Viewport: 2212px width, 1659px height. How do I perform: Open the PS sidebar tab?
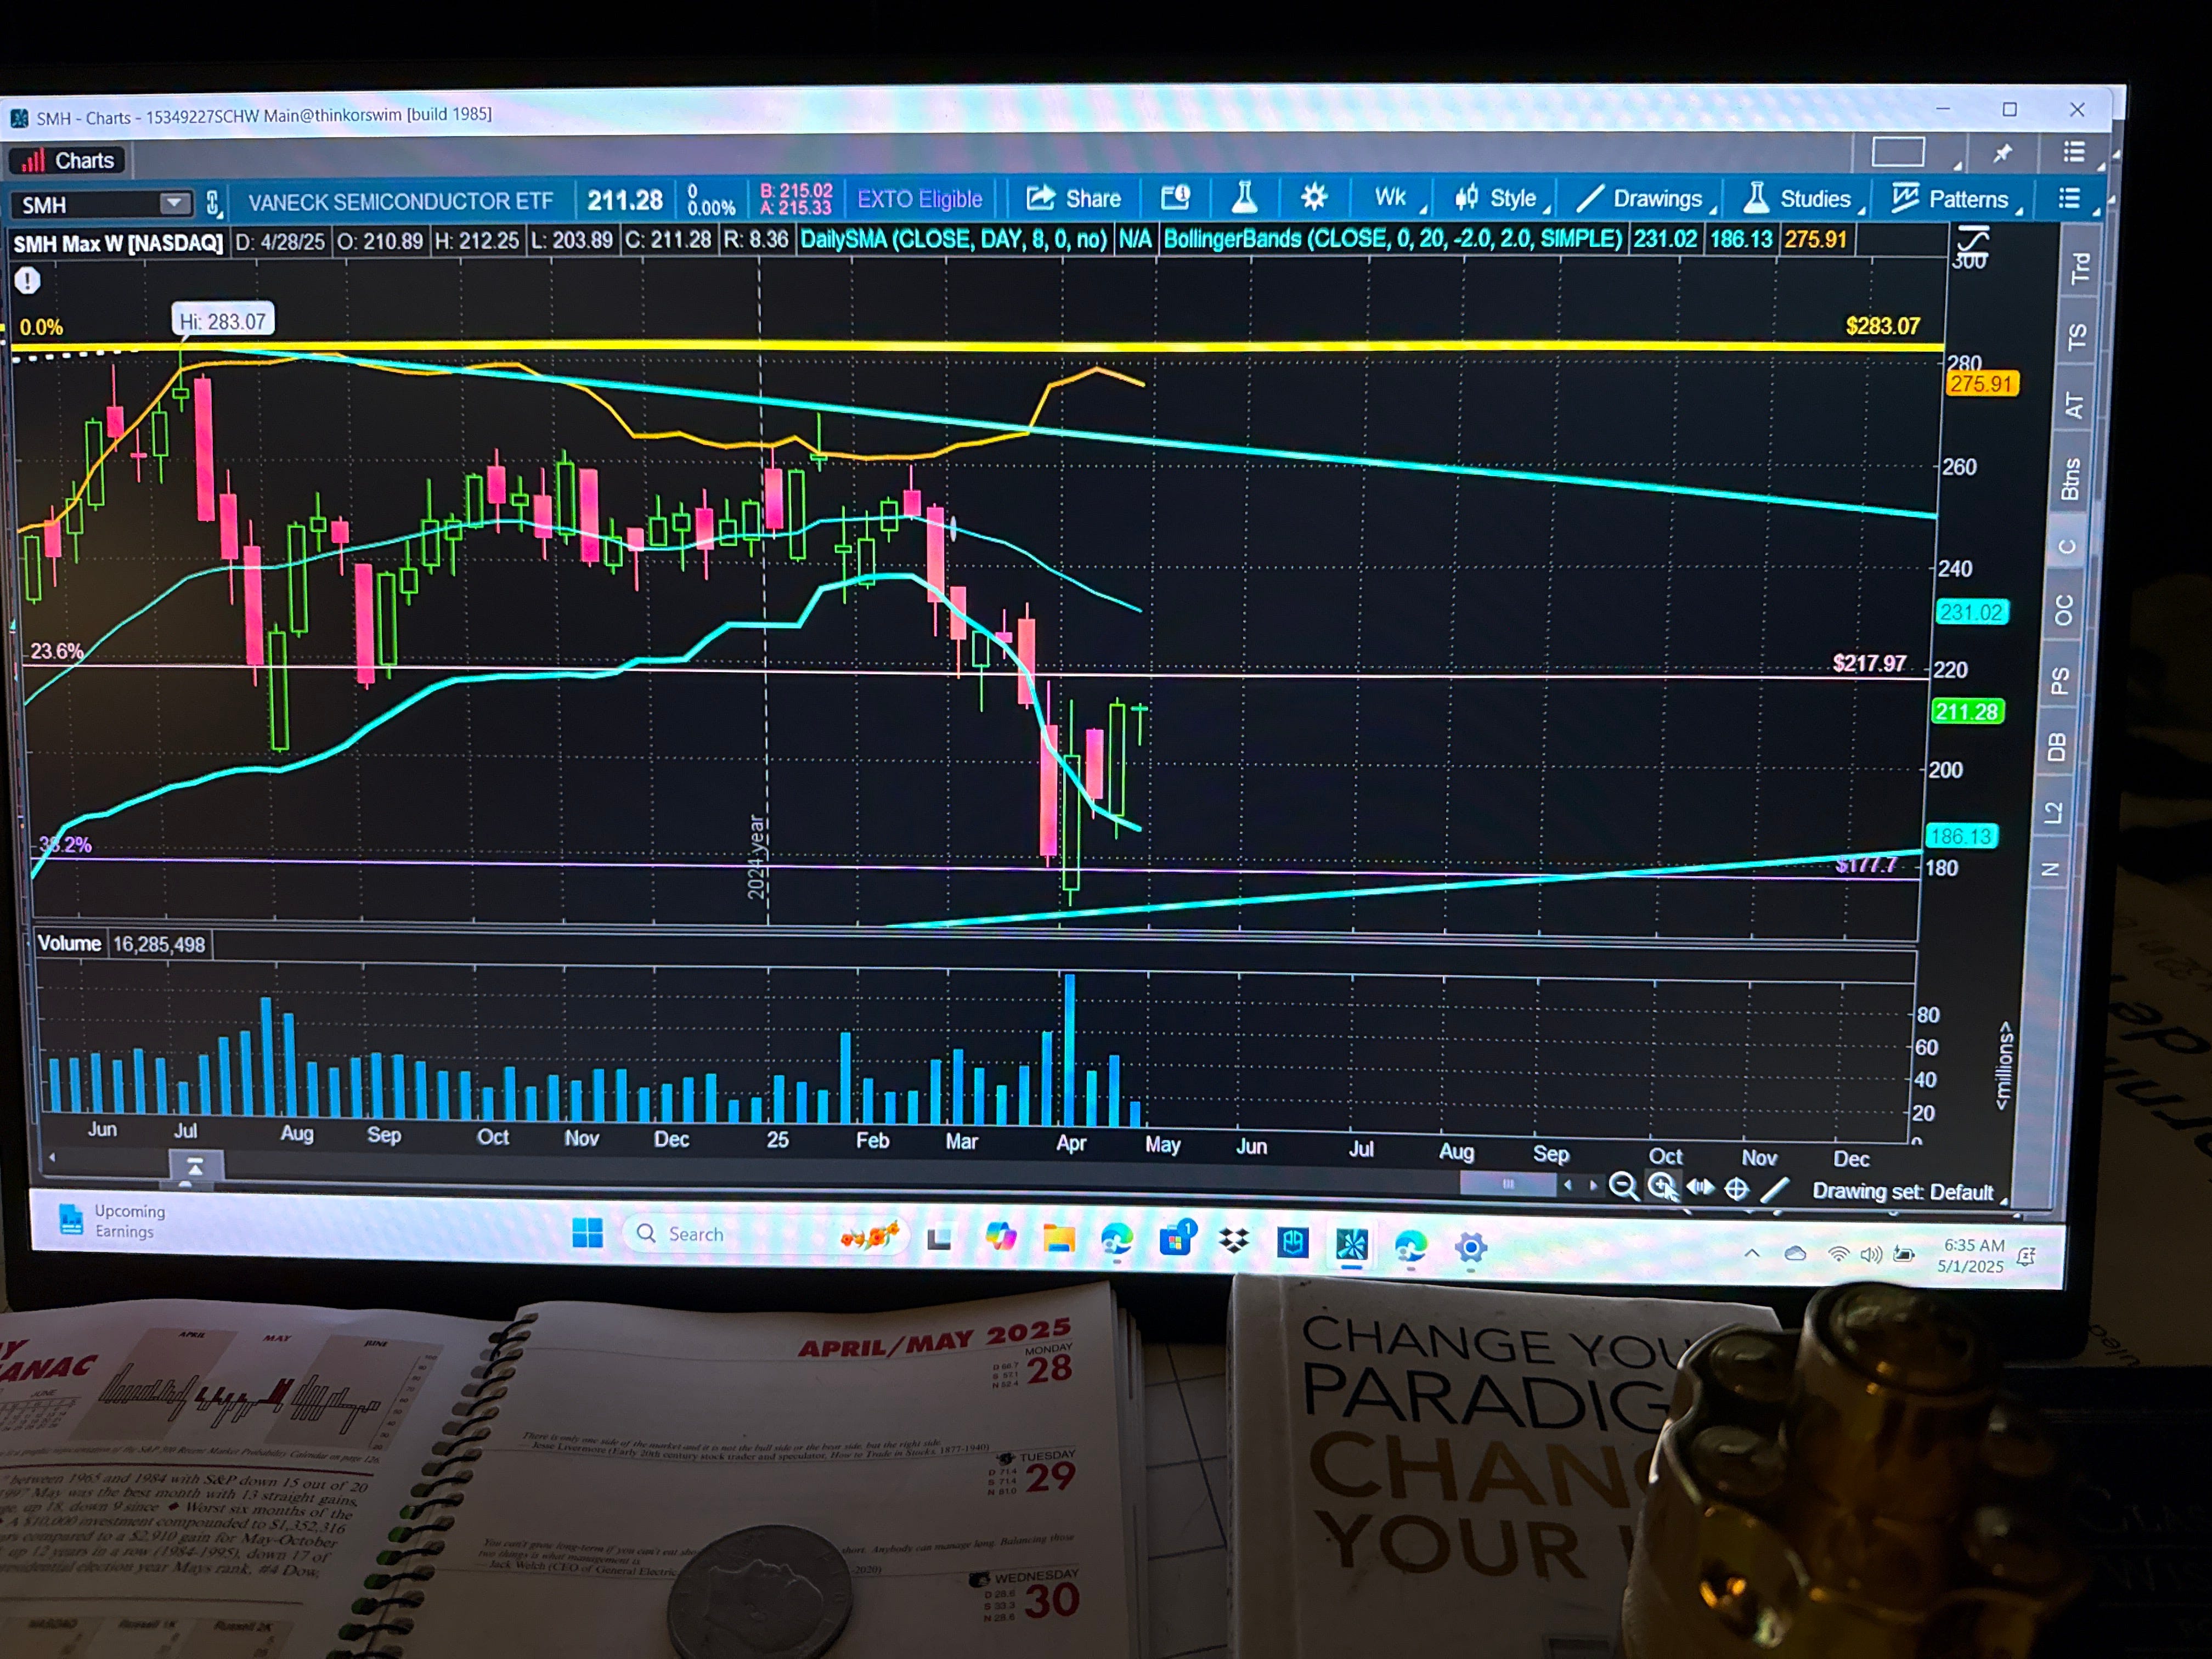(x=2060, y=681)
